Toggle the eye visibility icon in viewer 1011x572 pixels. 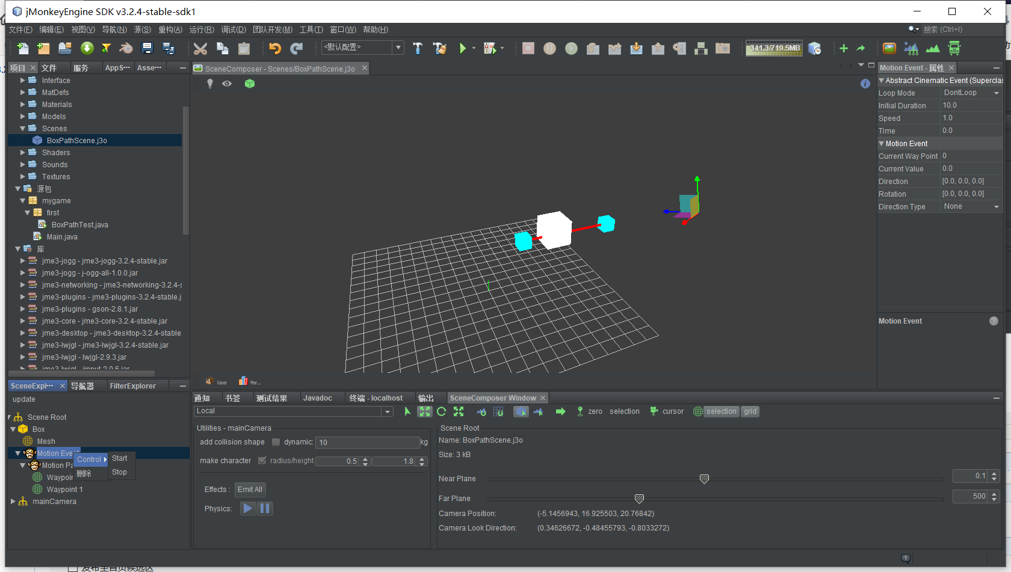pos(227,84)
